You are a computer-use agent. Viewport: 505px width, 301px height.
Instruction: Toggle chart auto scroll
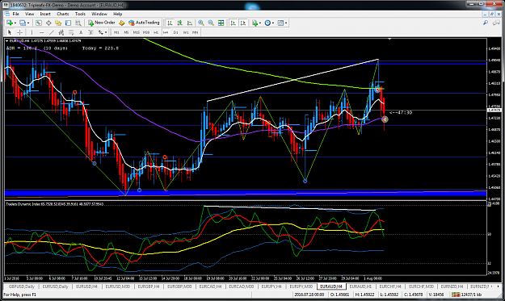tap(234, 23)
